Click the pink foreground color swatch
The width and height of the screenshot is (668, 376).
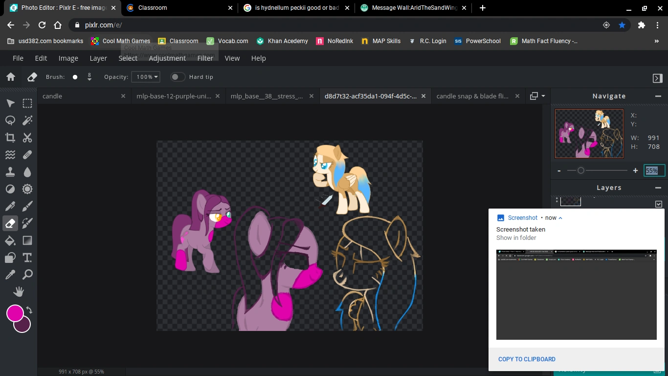15,313
